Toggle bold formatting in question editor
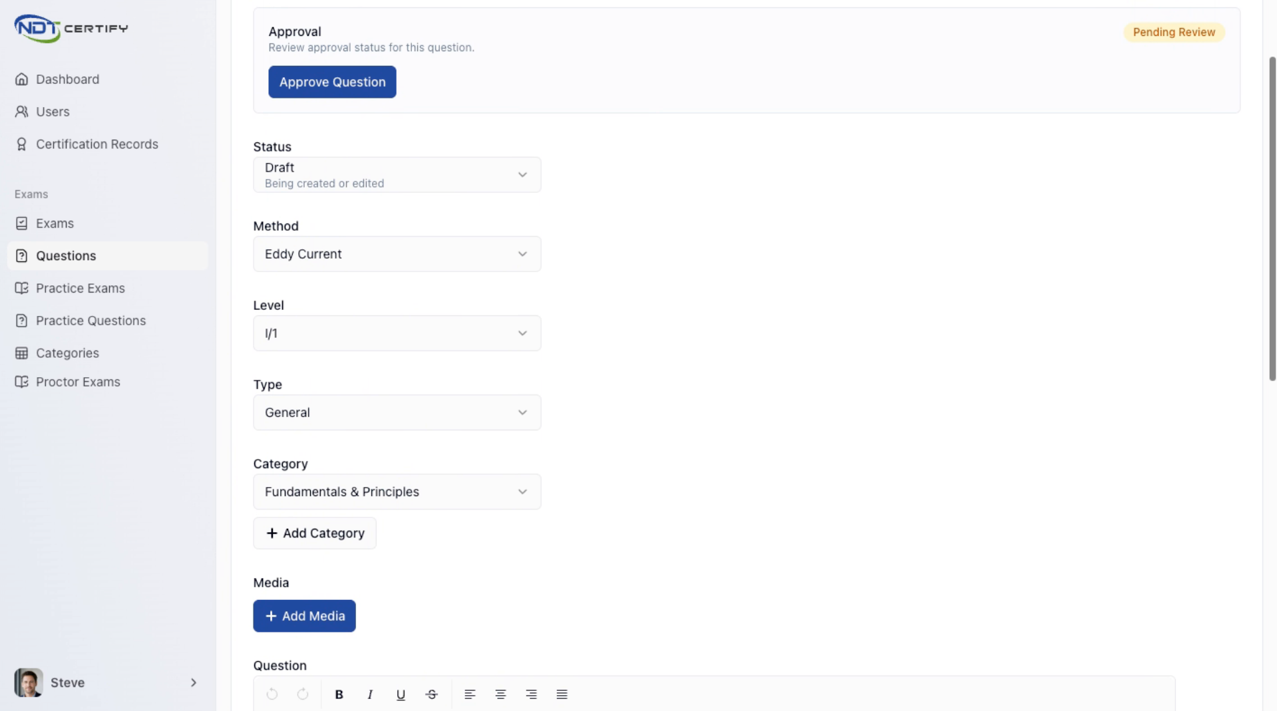Screen dimensions: 1277x711 point(339,694)
